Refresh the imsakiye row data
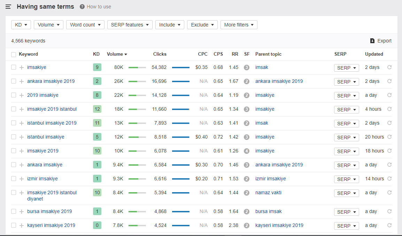The image size is (402, 236). (x=389, y=67)
